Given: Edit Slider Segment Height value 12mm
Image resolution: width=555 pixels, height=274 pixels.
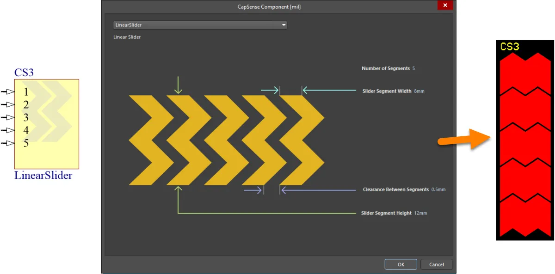Looking at the screenshot, I should pos(420,213).
